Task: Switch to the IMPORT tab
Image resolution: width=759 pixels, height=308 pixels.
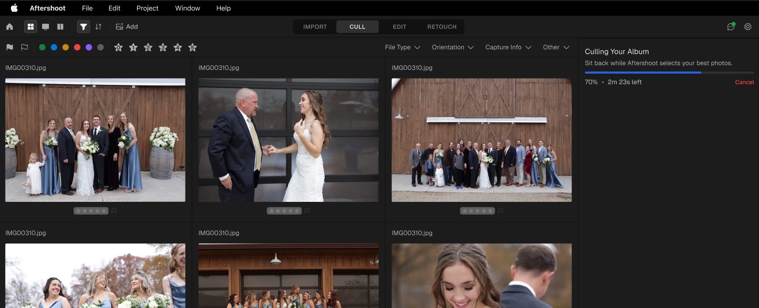Action: pyautogui.click(x=315, y=27)
